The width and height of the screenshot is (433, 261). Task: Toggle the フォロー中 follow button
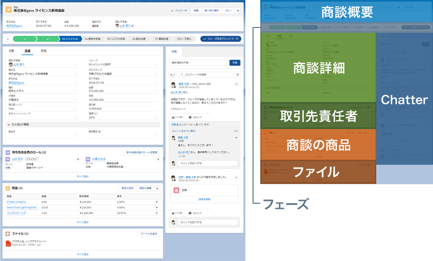179,10
